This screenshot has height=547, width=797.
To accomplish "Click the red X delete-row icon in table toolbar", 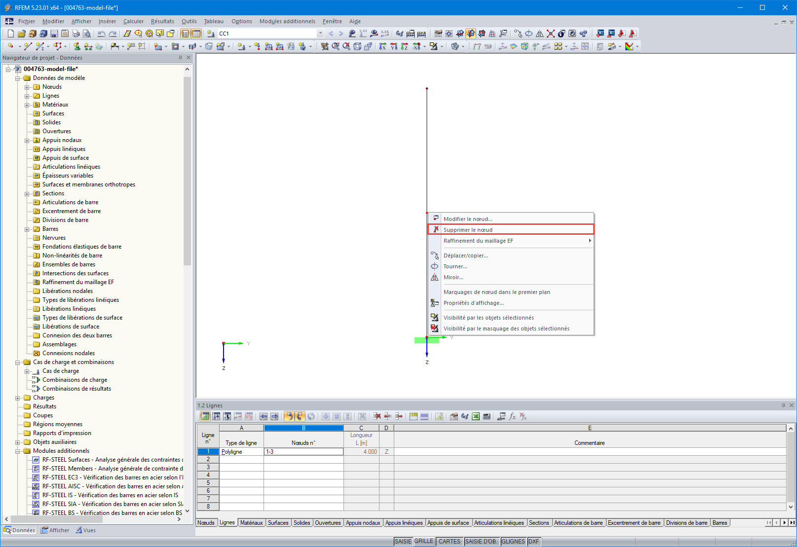I will click(x=377, y=416).
